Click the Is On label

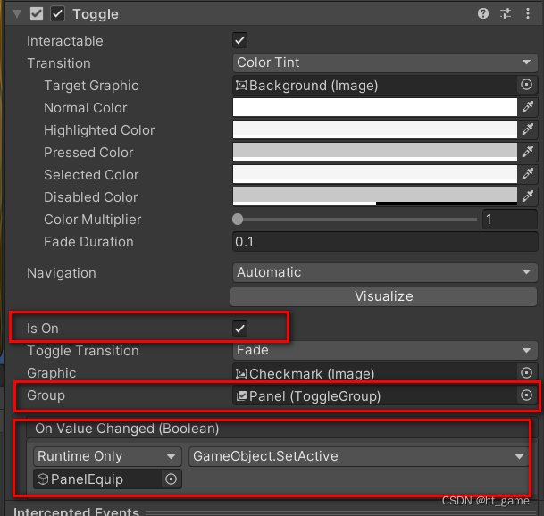(x=43, y=329)
